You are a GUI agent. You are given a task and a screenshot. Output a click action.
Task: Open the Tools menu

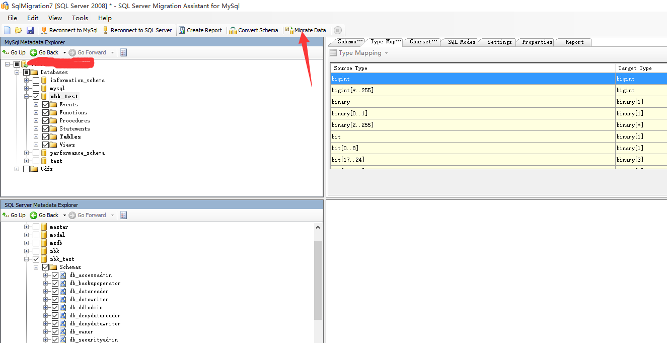click(x=80, y=18)
